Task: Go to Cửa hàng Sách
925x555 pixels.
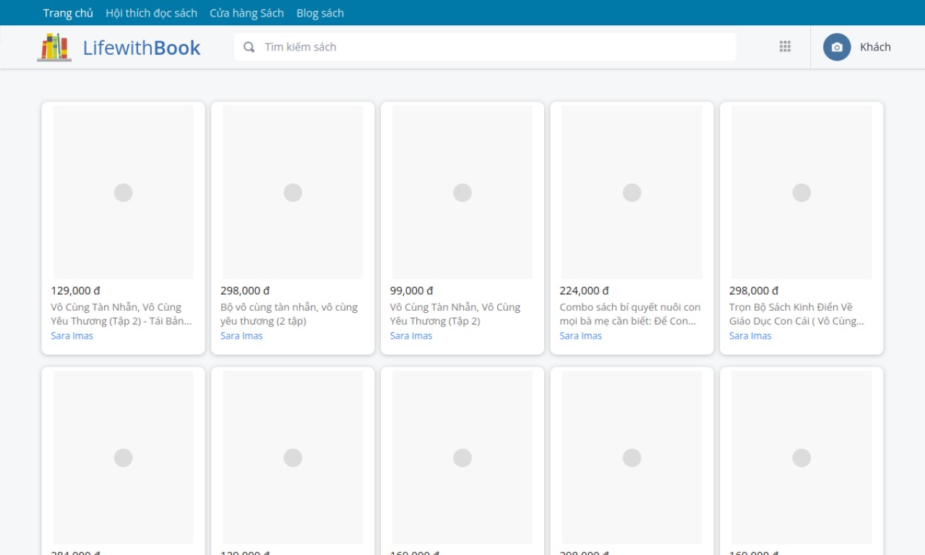Action: (246, 13)
